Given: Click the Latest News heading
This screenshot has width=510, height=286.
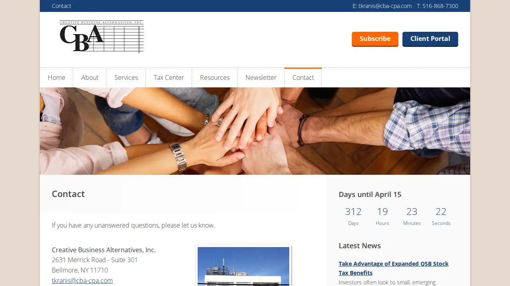Looking at the screenshot, I should [360, 245].
